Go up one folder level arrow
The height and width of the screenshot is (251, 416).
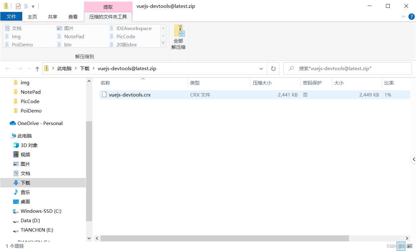pos(37,69)
